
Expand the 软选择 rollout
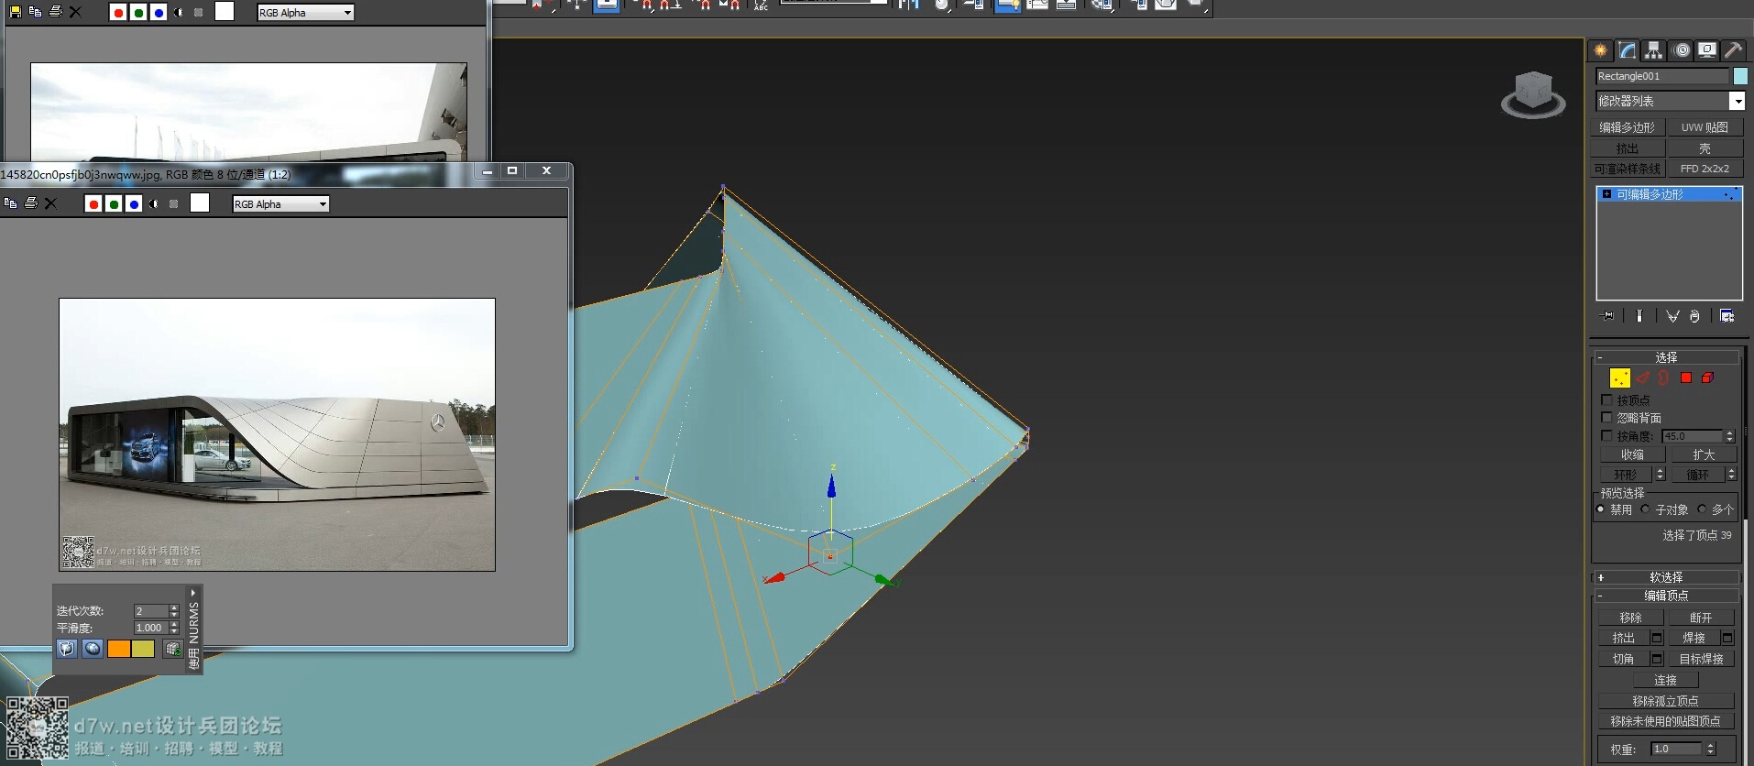point(1666,577)
